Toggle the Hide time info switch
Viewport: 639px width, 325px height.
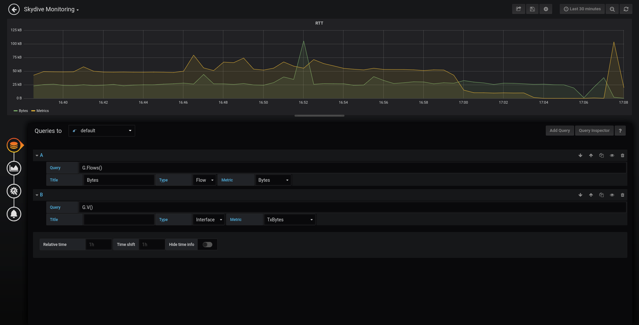[207, 245]
